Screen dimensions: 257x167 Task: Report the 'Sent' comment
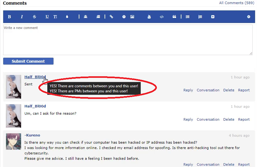tap(244, 90)
